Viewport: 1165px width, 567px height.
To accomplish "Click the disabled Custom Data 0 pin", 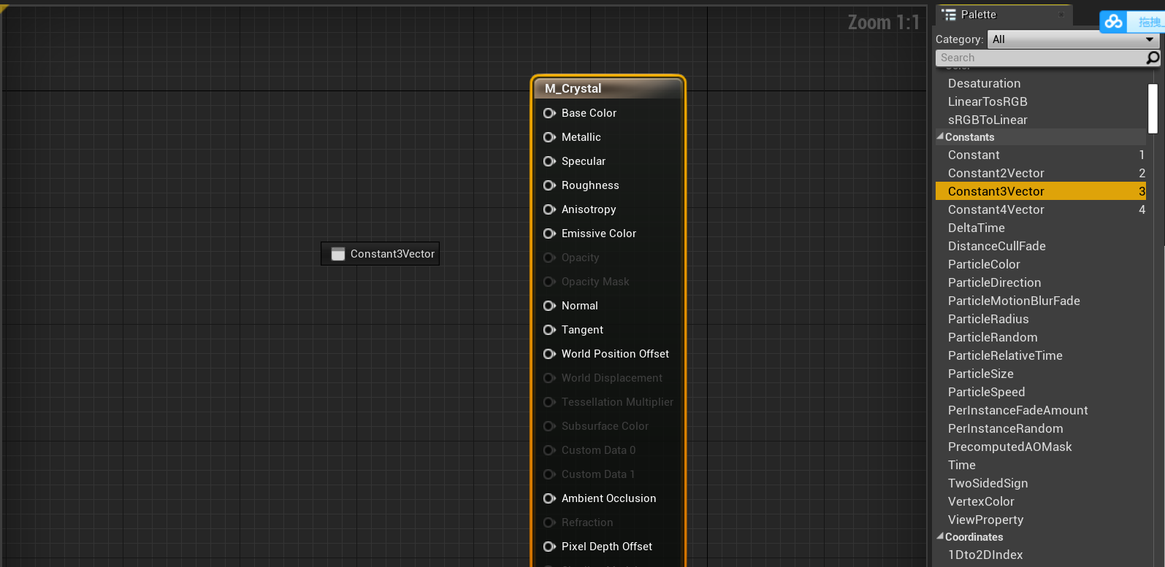I will [549, 450].
